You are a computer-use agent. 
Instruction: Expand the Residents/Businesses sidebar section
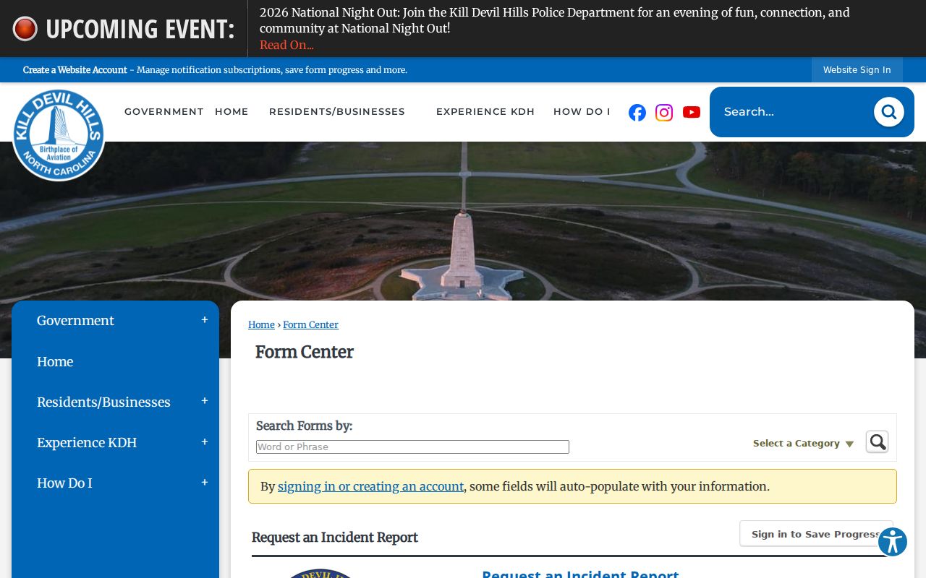click(x=205, y=401)
